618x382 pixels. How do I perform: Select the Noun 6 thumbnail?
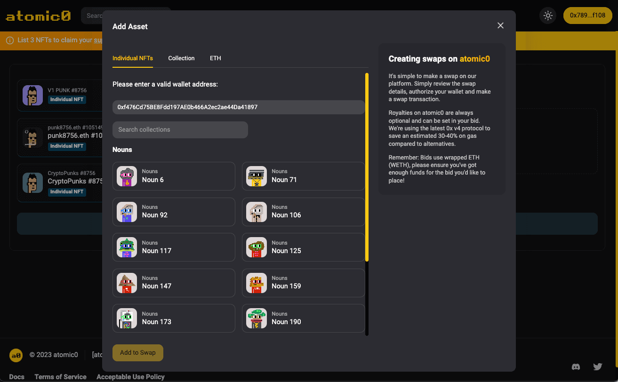pos(127,176)
